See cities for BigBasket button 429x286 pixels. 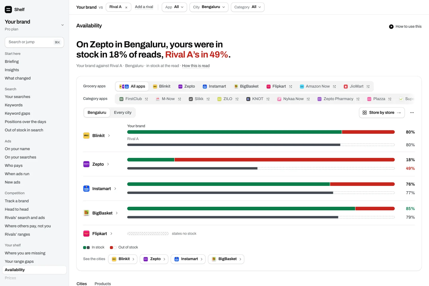[226, 259]
